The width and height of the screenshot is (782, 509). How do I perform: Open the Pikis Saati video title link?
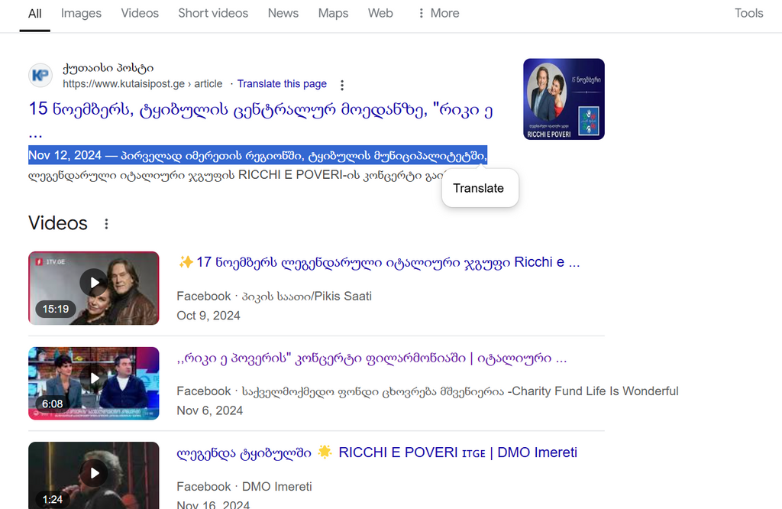(379, 262)
